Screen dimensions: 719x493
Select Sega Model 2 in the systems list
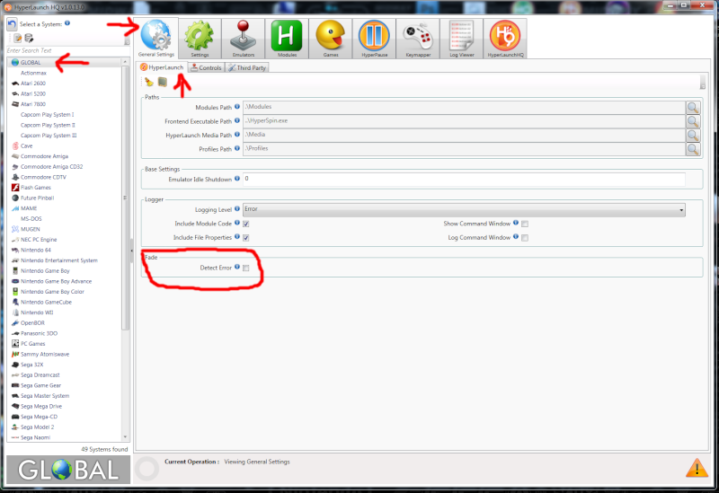(64, 427)
